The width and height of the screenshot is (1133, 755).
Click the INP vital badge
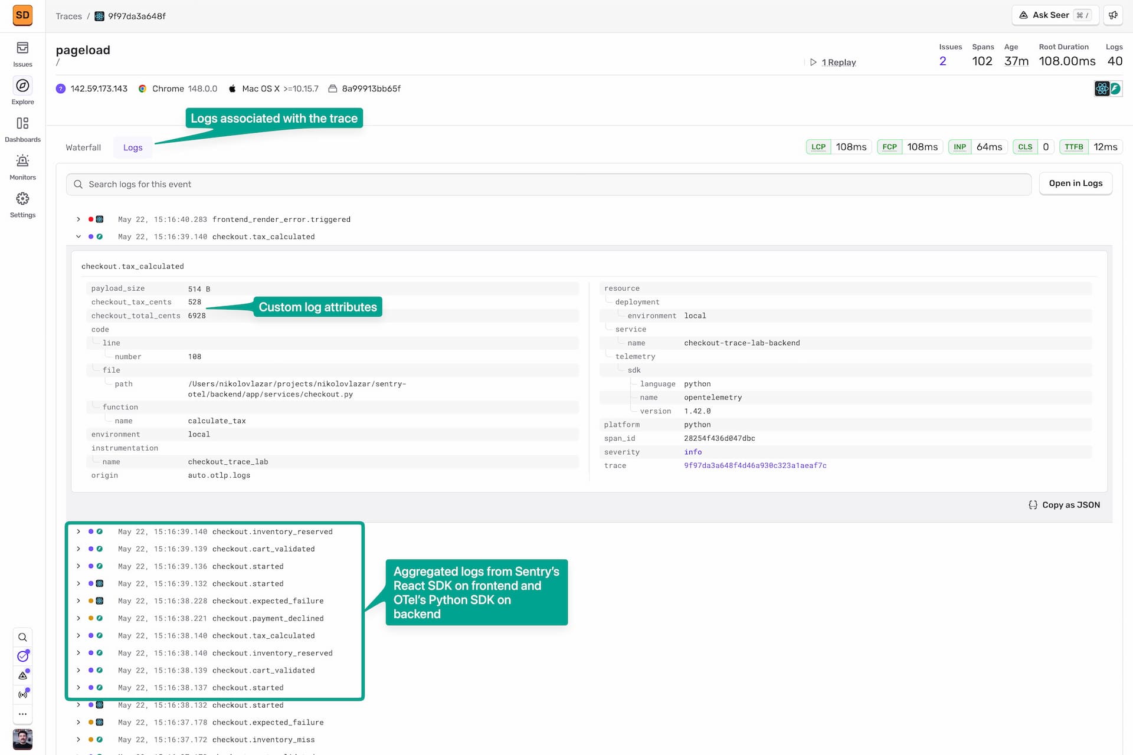click(x=978, y=147)
